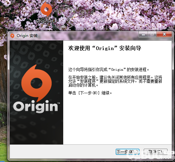Viewport: 175px width, 162px height.
Task: Click the heading 欢迎使用"Origin"安装向导
Action: pos(105,48)
